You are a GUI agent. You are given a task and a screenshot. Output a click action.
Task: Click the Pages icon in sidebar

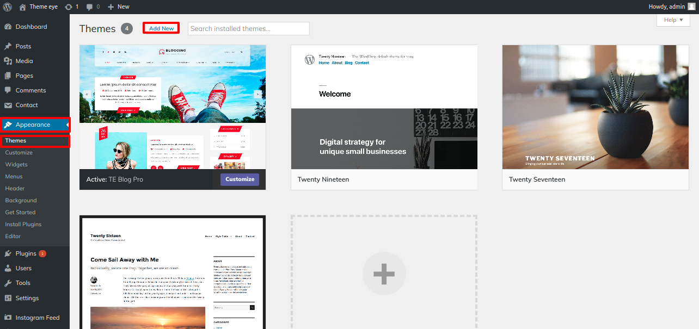tap(8, 76)
